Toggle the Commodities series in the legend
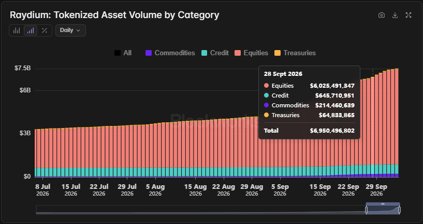The image size is (423, 224). [x=170, y=53]
